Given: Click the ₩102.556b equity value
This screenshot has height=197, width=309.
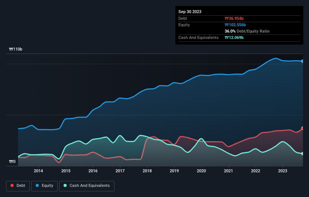Looking at the screenshot, I should [x=235, y=25].
